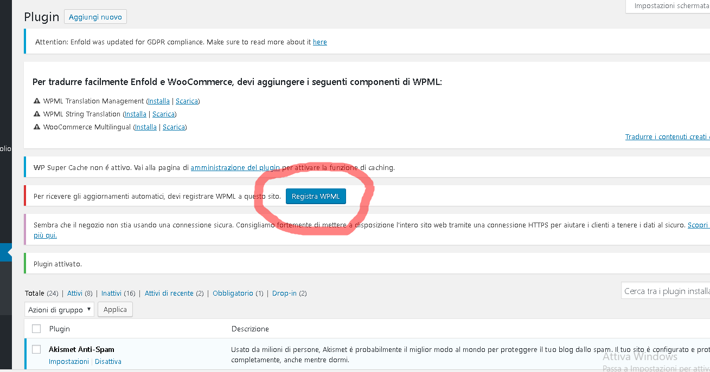Open Akismet Impostazioni link
This screenshot has width=710, height=372.
pyautogui.click(x=69, y=361)
